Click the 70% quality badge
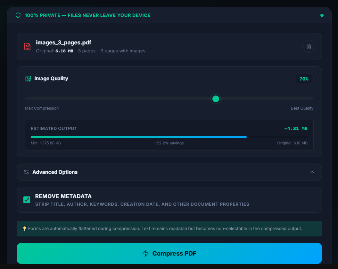338x269 pixels. point(304,79)
